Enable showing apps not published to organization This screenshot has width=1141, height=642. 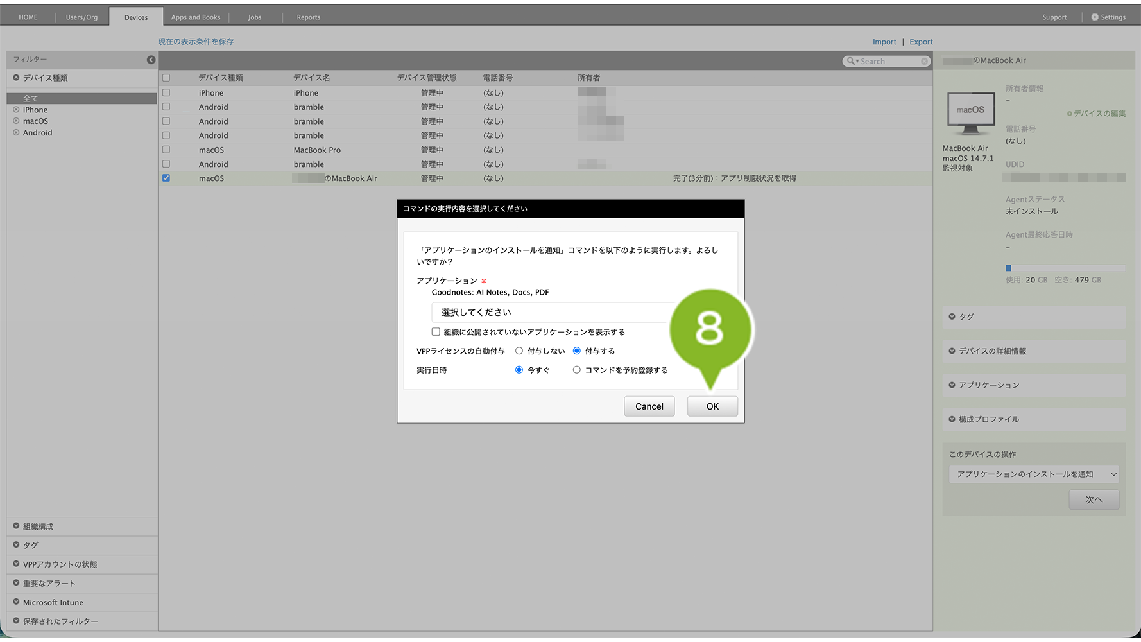click(x=436, y=332)
